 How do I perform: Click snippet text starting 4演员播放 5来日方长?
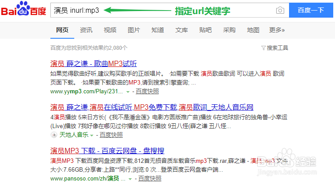(x=169, y=121)
